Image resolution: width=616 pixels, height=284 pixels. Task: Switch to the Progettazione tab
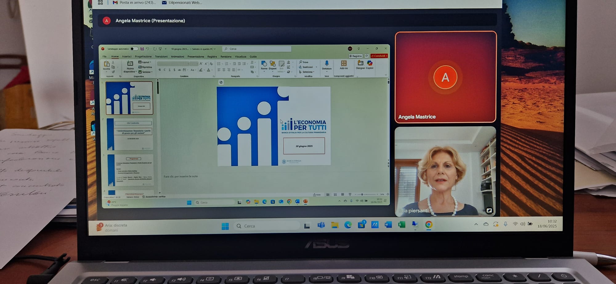coord(143,57)
